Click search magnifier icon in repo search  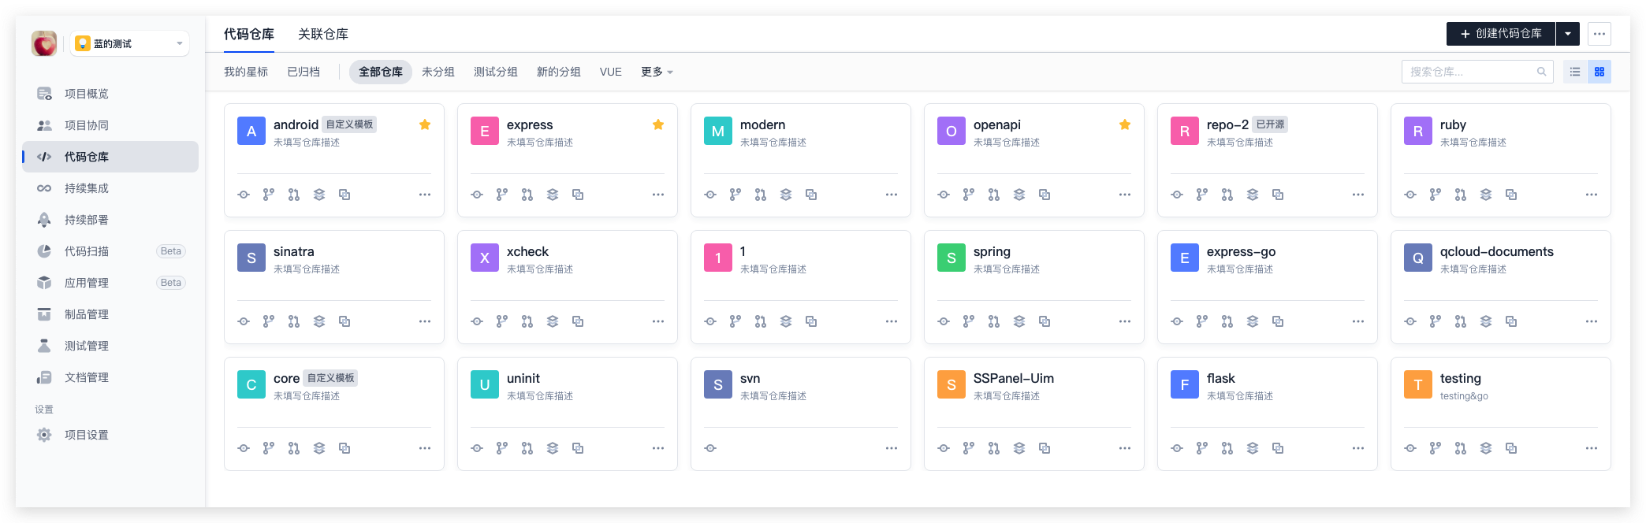point(1541,72)
